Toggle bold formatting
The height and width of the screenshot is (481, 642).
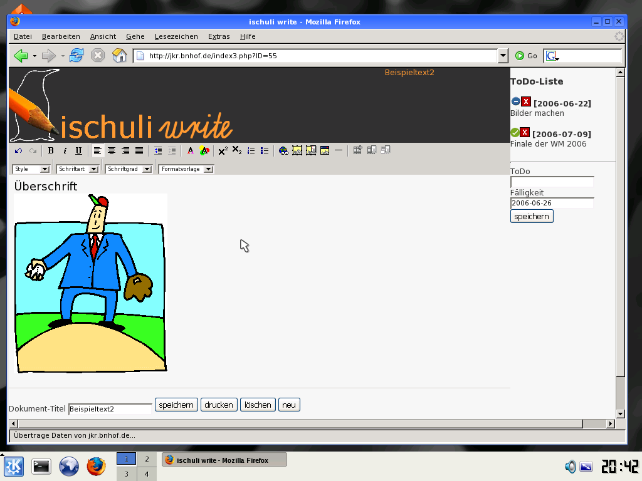click(51, 151)
